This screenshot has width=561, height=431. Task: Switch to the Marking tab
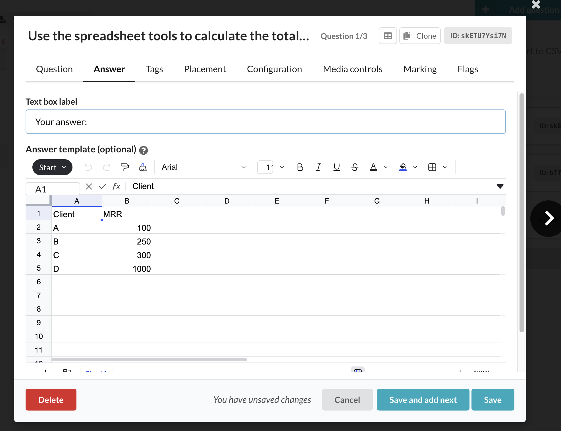click(x=420, y=69)
